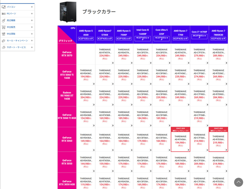247x189 pixels.
Task: Click the arrow in the 214,980円 RTX 5050 cell
Action: [x=226, y=171]
